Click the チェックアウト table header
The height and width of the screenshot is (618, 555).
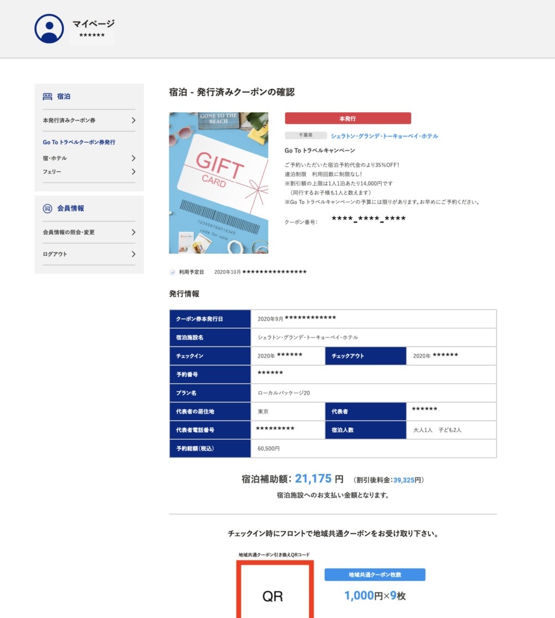pyautogui.click(x=366, y=356)
